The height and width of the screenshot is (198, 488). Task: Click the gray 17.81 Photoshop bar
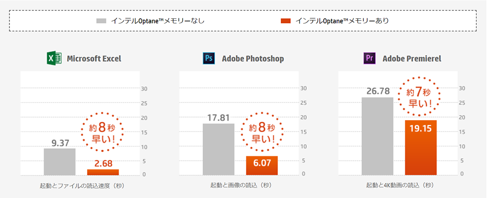[219, 149]
